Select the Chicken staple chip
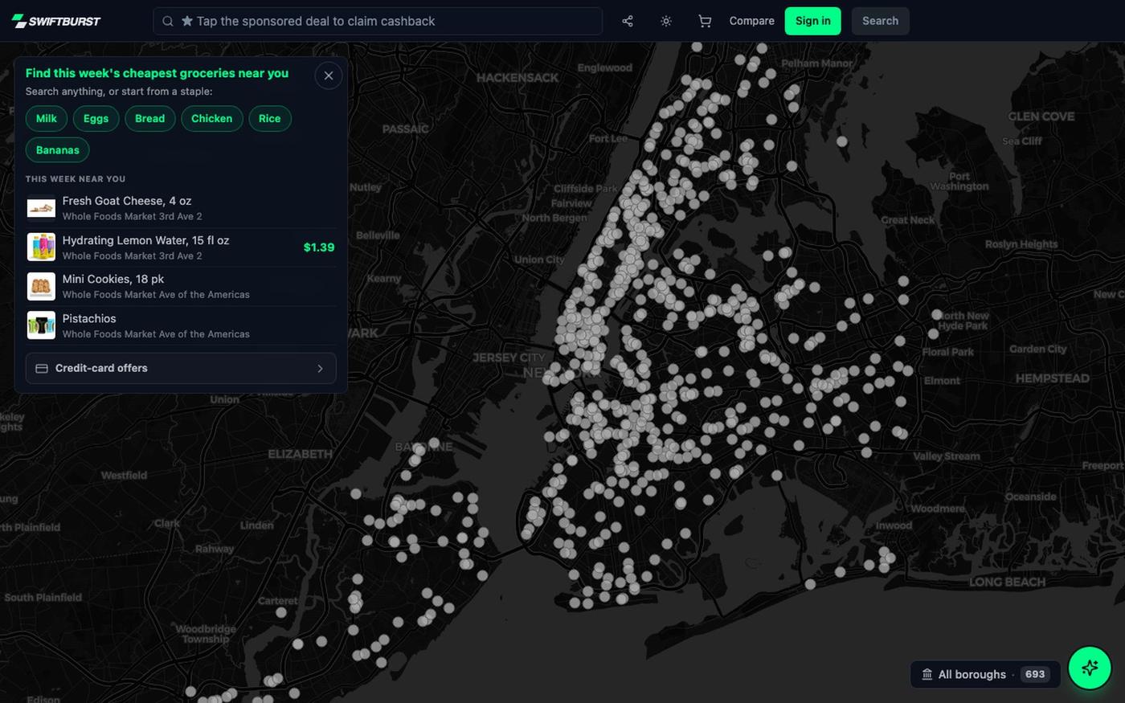1125x703 pixels. click(x=211, y=118)
